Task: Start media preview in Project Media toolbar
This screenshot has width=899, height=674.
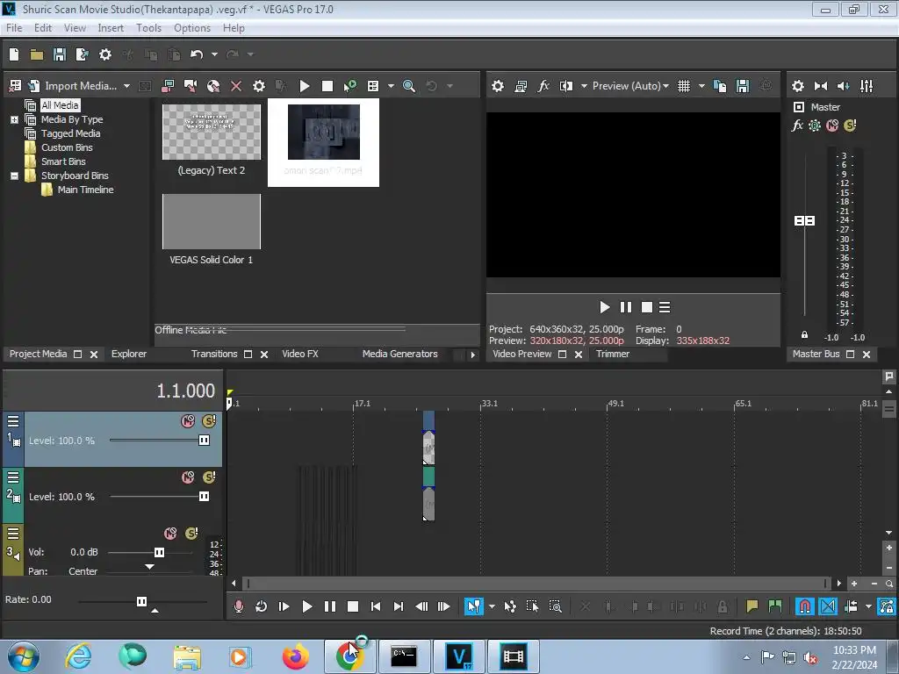Action: tap(305, 86)
